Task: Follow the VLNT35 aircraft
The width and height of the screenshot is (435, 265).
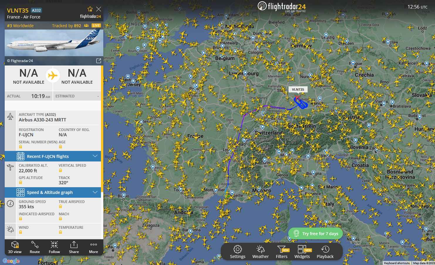Action: click(54, 247)
